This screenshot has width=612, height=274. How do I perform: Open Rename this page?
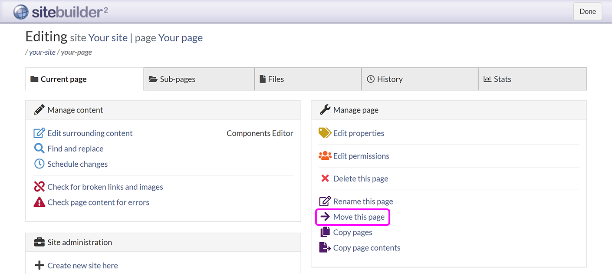click(363, 201)
